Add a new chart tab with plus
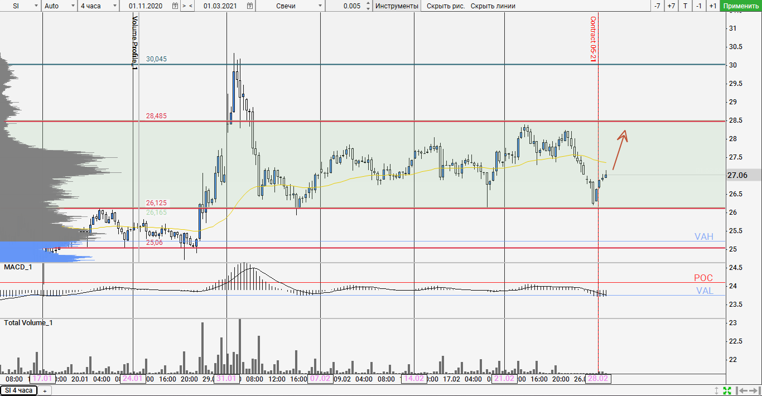762x396 pixels. (45, 390)
